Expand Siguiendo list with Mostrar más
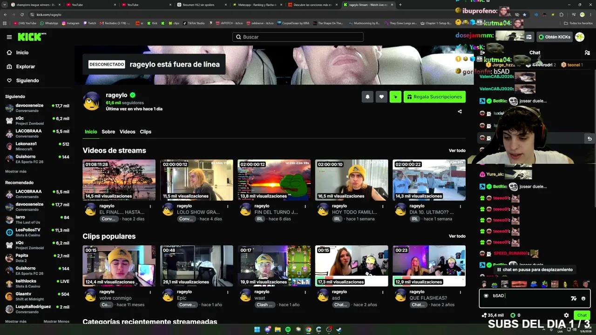Screen dimensions: 596x335 coord(16,172)
